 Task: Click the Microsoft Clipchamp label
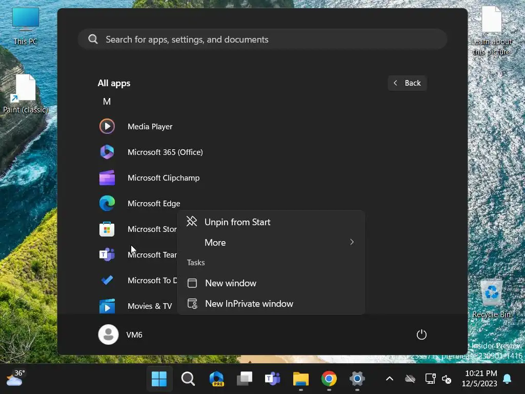click(x=164, y=178)
